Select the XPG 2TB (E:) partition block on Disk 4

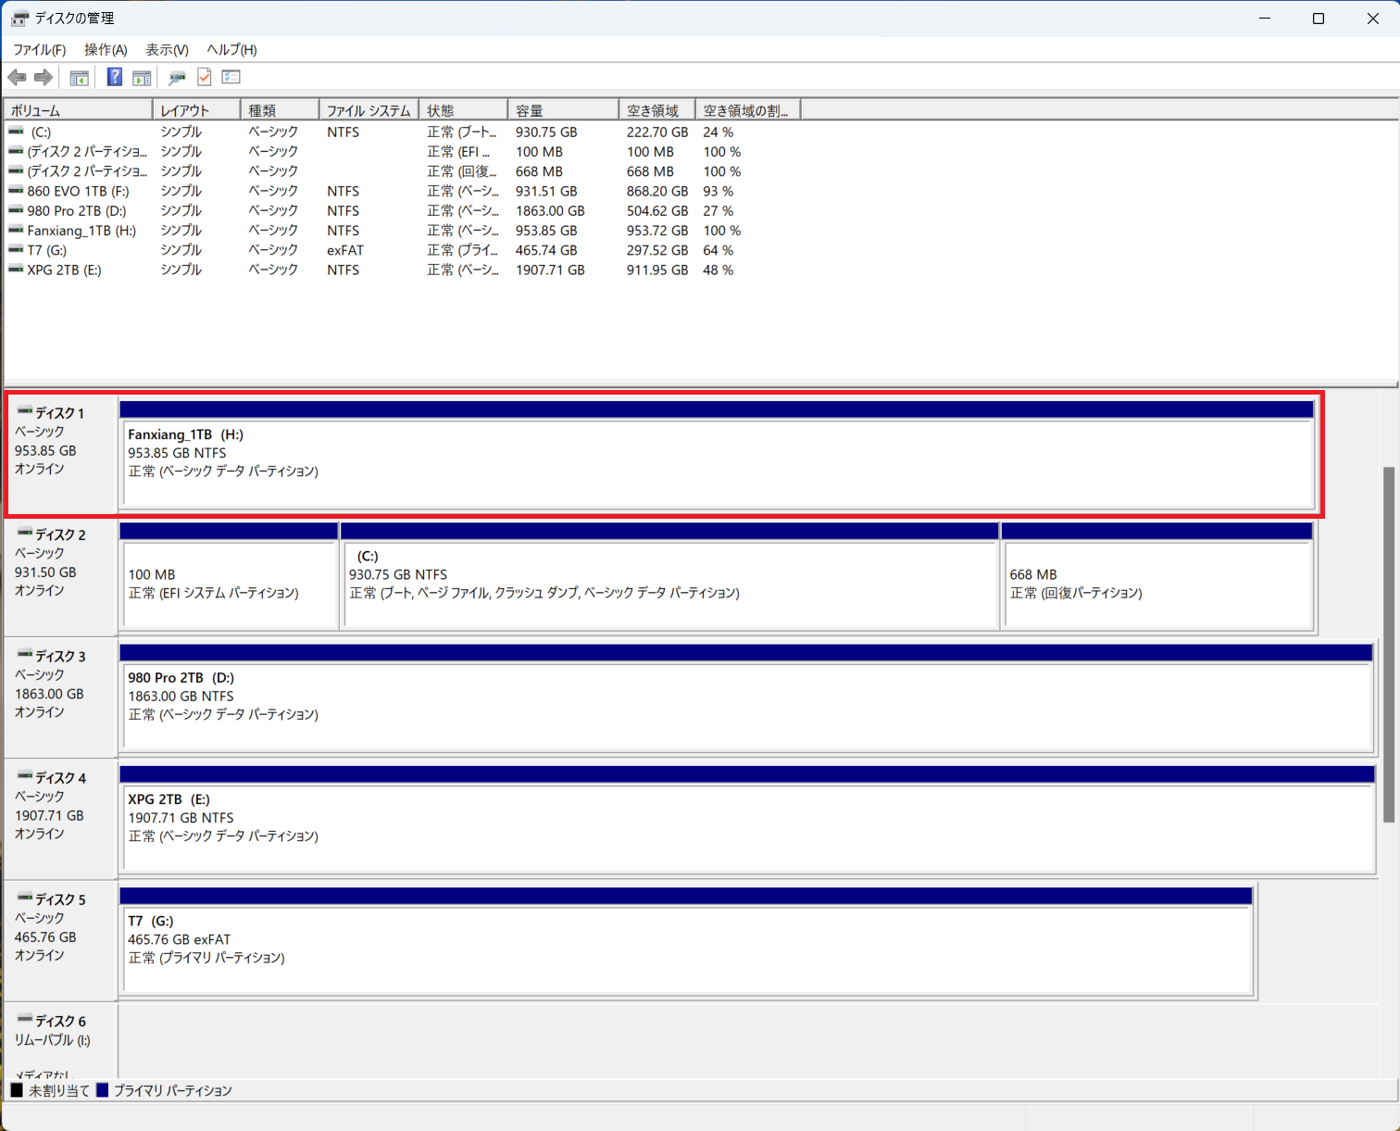coord(747,818)
